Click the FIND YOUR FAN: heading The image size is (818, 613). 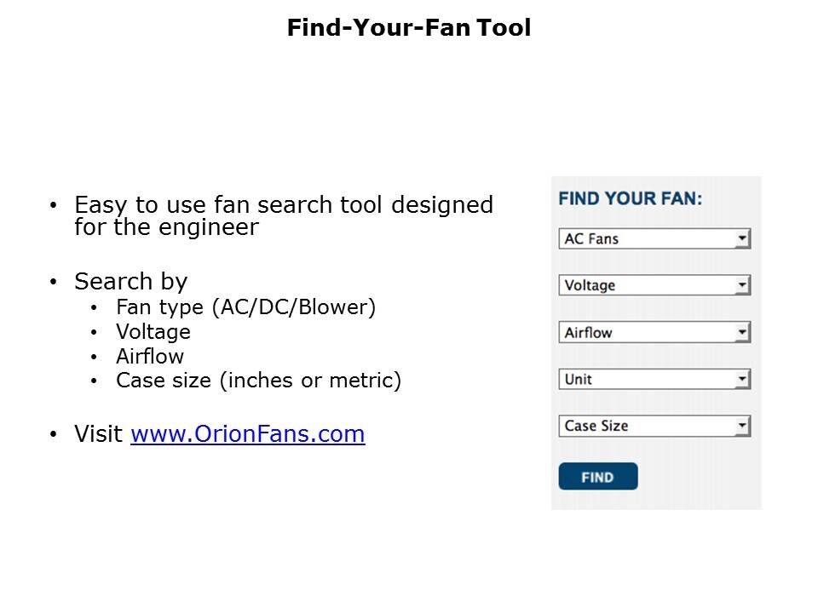pyautogui.click(x=630, y=198)
